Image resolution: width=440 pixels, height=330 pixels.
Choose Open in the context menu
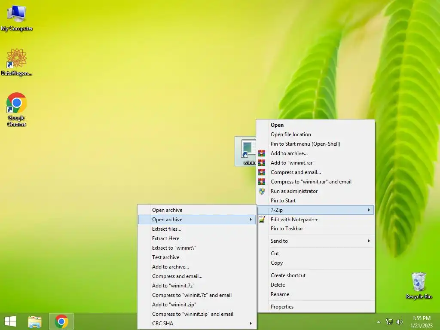[316, 125]
